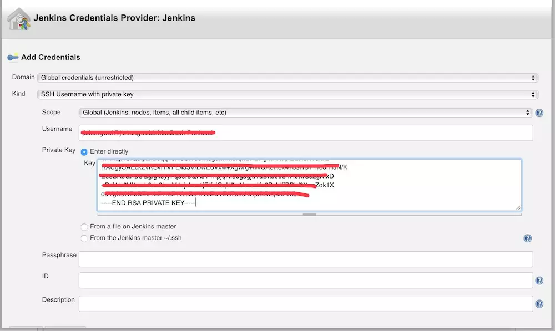Click the Jenkins Credentials Provider house icon
Screen dimensions: 555x331
click(19, 19)
